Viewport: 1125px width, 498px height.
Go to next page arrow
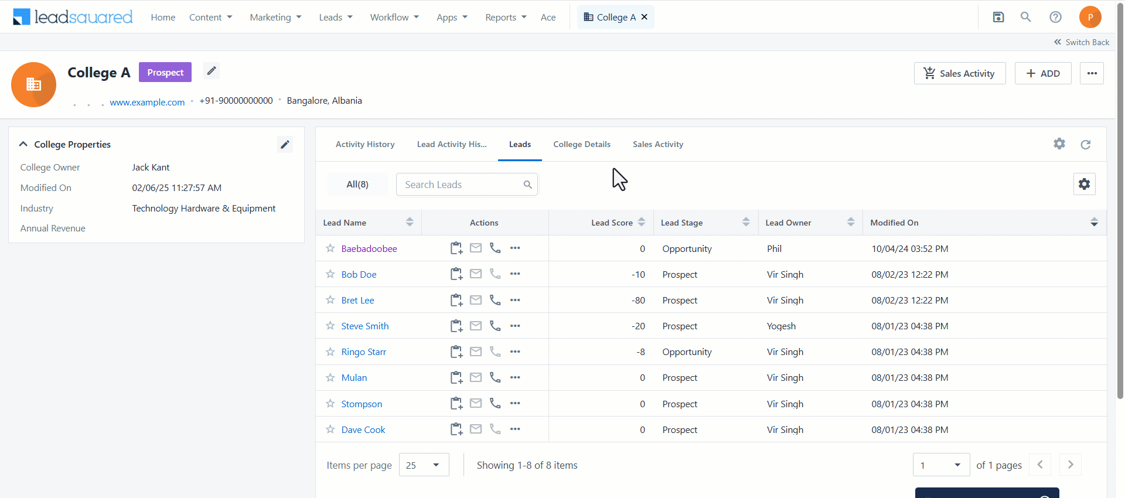pos(1071,465)
